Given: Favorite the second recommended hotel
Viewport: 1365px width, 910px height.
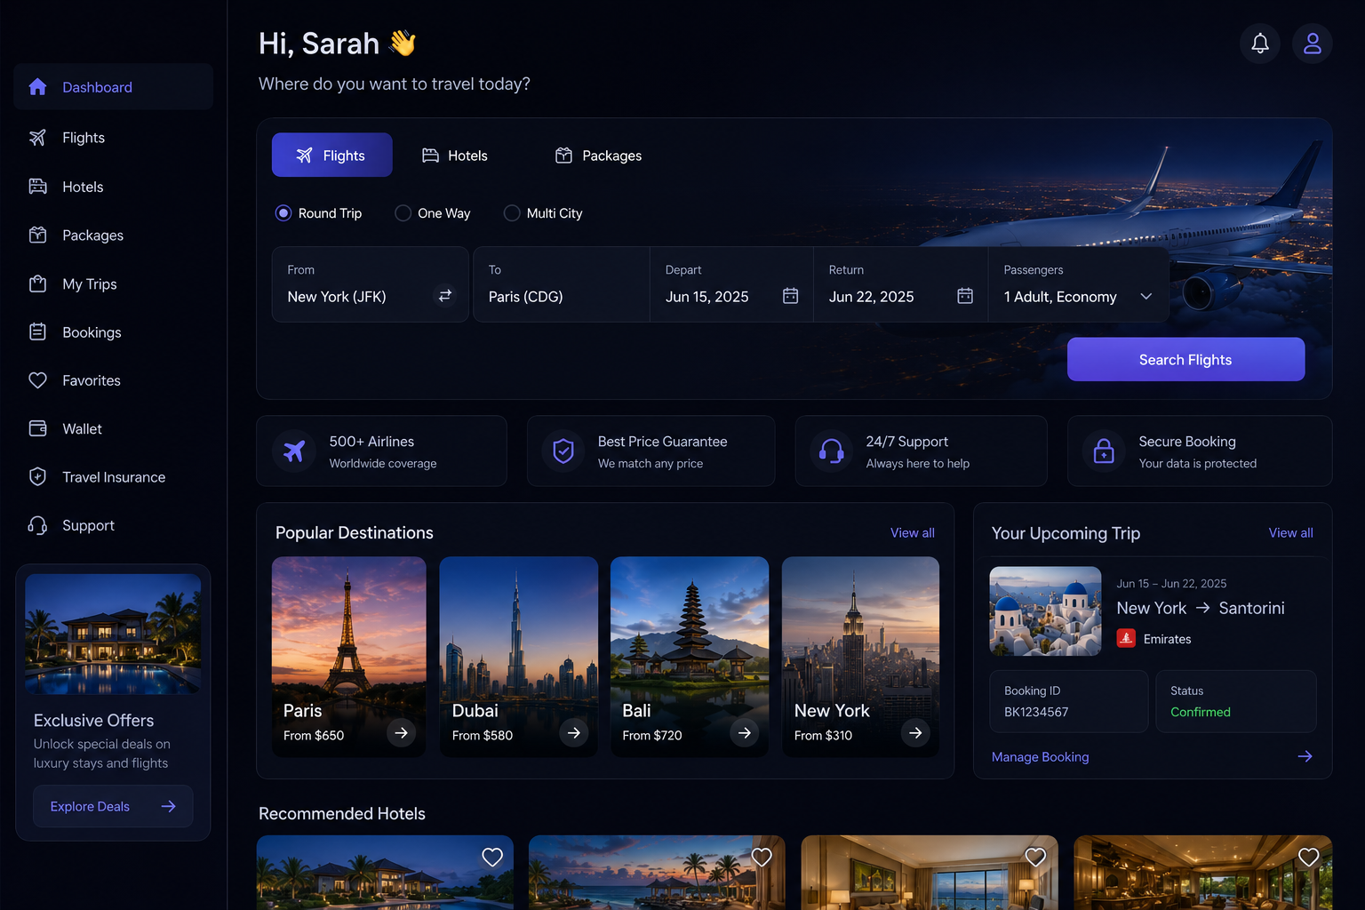Looking at the screenshot, I should tap(762, 858).
